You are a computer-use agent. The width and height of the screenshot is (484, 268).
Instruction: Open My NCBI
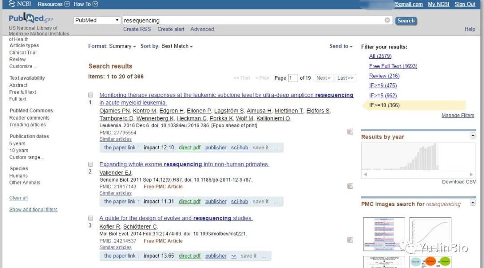(438, 4)
